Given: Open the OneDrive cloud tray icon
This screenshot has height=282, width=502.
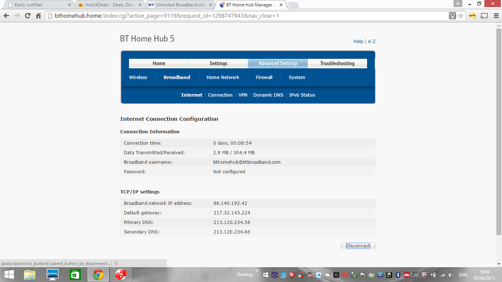Looking at the screenshot, I should click(328, 275).
